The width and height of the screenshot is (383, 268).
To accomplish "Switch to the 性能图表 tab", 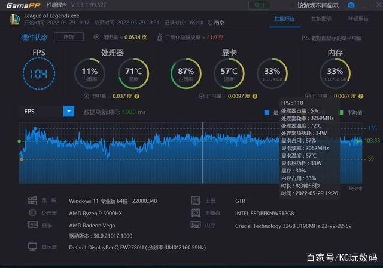I will [321, 19].
